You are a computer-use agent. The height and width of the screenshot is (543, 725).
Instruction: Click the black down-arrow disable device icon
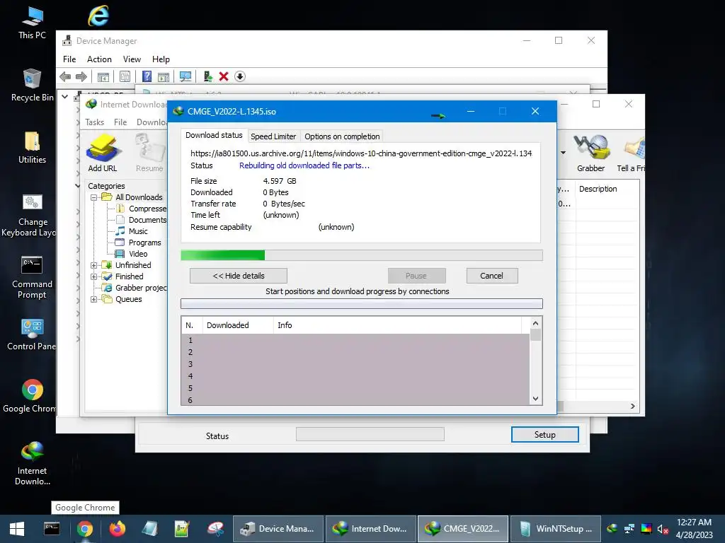coord(239,76)
